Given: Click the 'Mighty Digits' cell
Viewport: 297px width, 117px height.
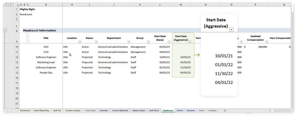Looking at the screenshot, I should [27, 9].
